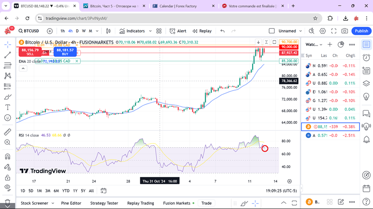This screenshot has width=373, height=209.
Task: Click the remove drawings trash icon
Action: [7, 202]
